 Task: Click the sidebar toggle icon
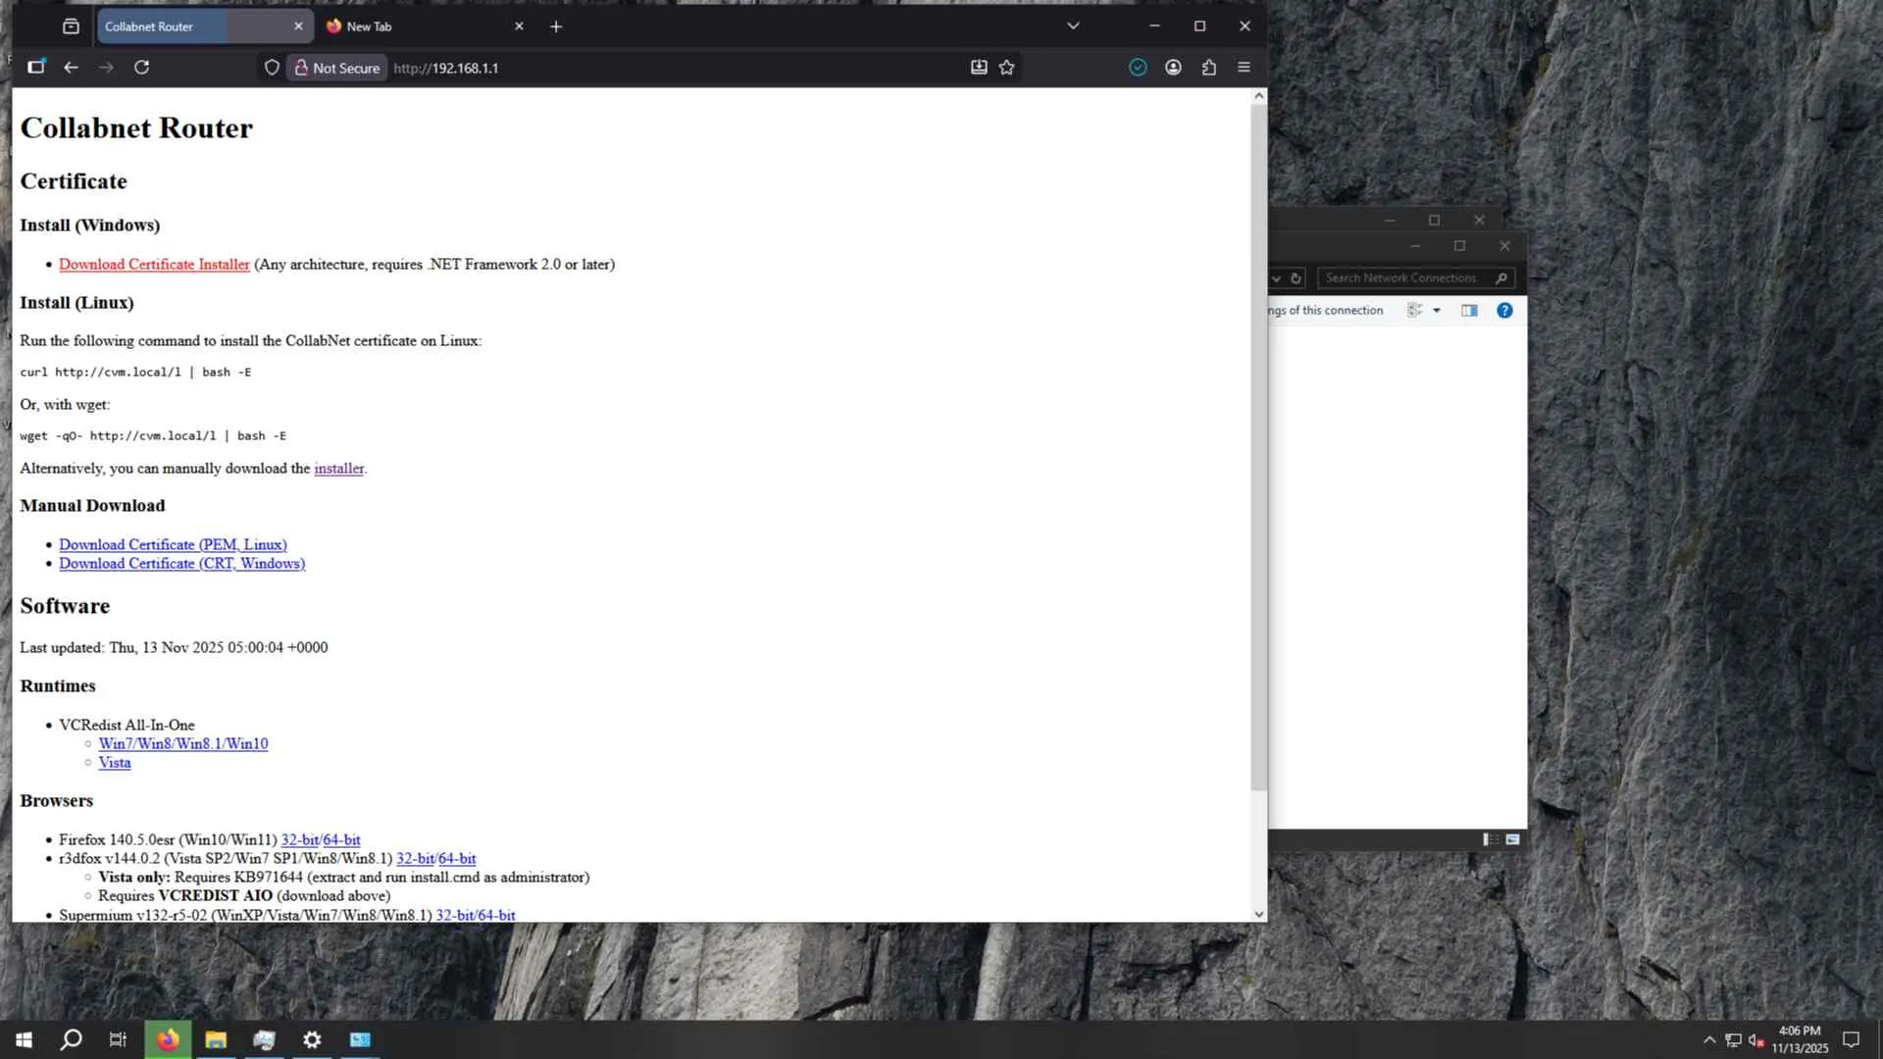click(x=36, y=68)
